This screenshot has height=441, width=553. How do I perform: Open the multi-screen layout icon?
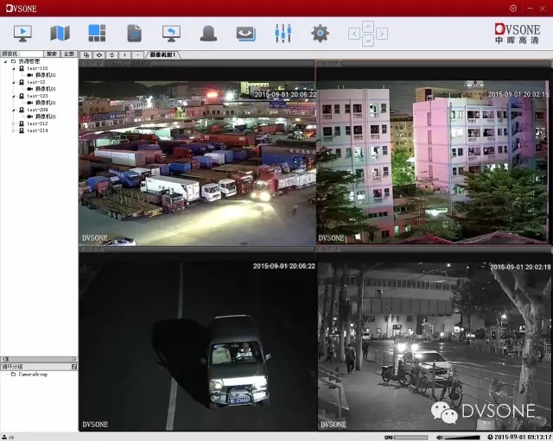point(97,34)
